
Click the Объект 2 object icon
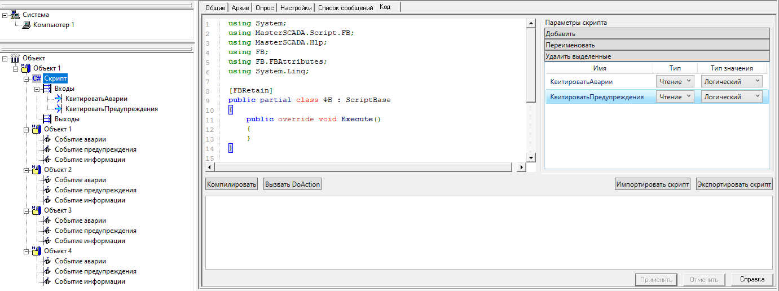(37, 170)
